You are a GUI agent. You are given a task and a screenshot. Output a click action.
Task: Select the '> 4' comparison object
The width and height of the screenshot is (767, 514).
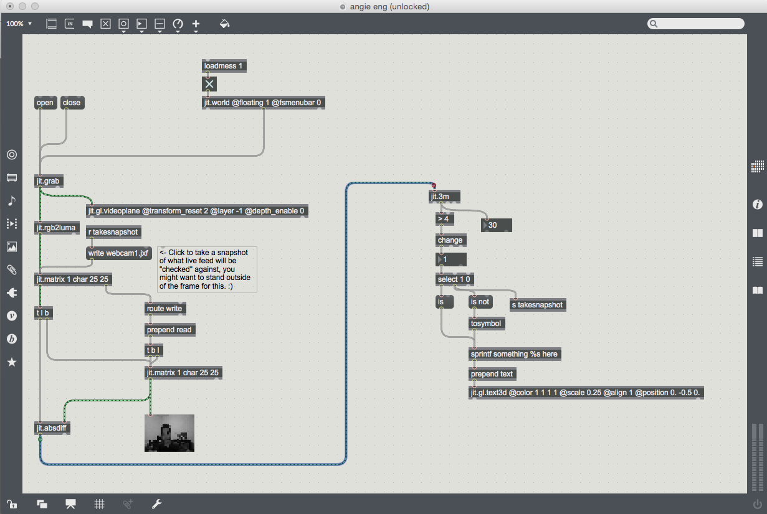(445, 219)
